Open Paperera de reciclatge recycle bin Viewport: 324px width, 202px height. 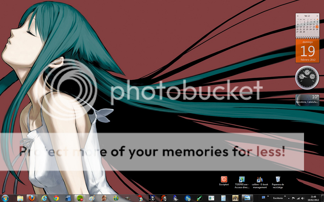(278, 180)
